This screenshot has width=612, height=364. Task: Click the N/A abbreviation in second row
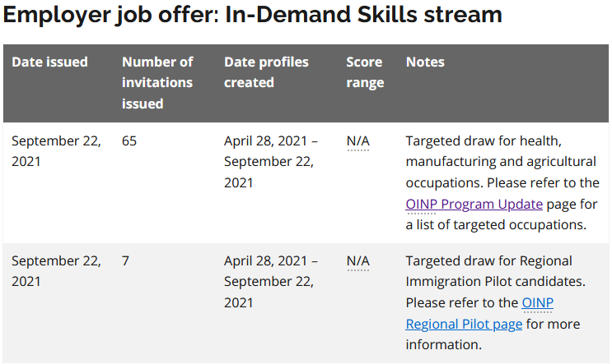point(358,260)
